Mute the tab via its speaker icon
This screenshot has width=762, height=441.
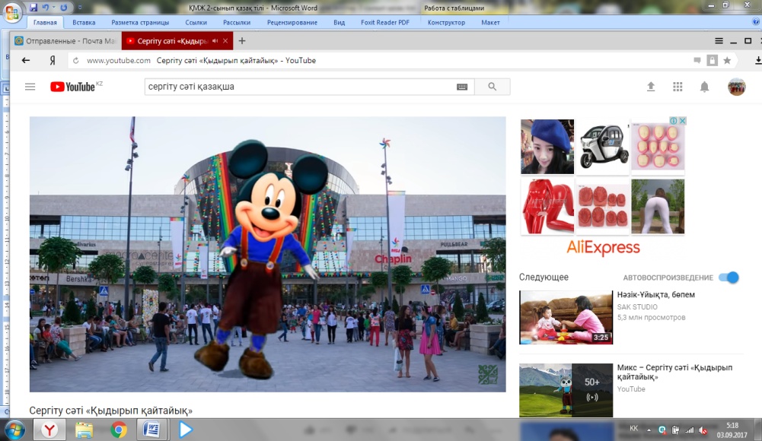[x=215, y=41]
